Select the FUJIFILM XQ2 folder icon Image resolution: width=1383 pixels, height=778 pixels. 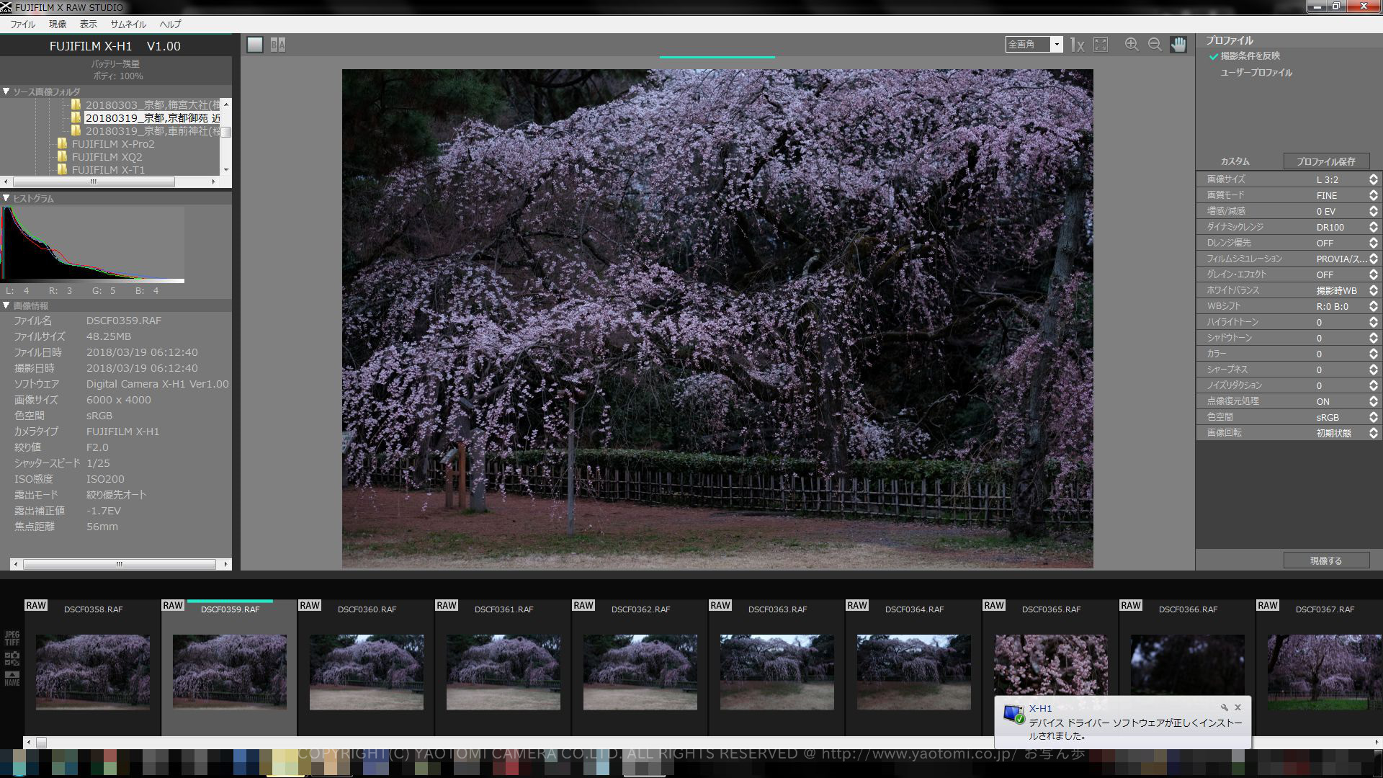point(63,157)
